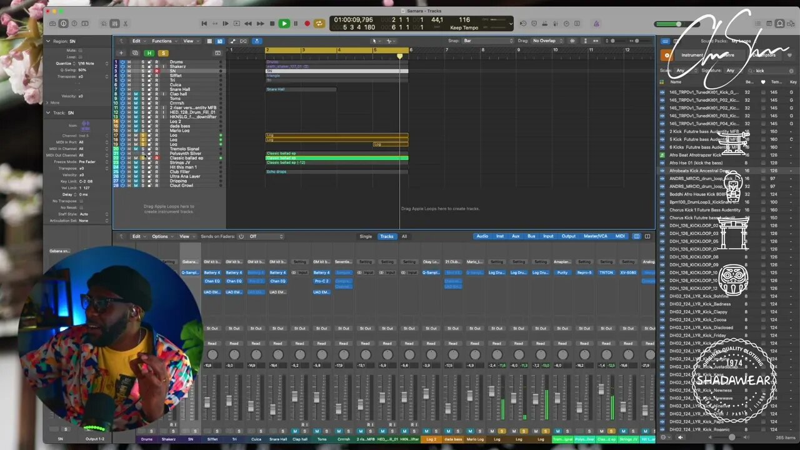Open the Tracks area View menu

tap(191, 41)
